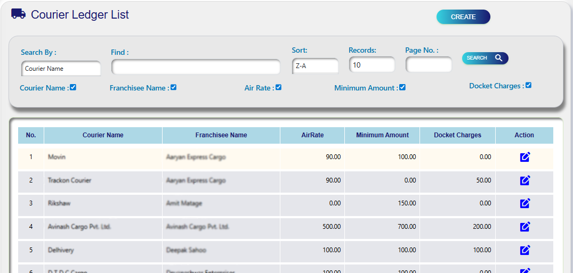
Task: Click into the Find text field
Action: click(196, 67)
